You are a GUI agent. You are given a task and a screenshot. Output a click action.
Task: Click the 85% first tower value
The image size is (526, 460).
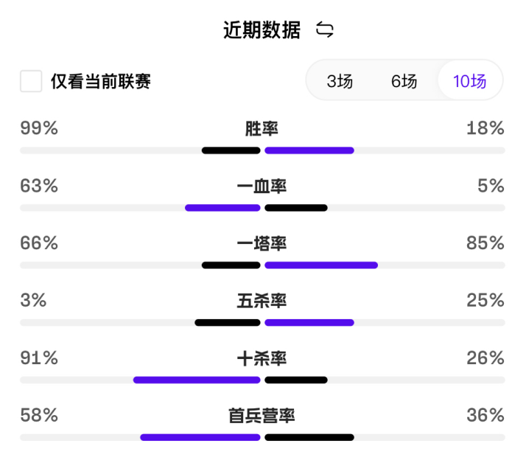[485, 243]
